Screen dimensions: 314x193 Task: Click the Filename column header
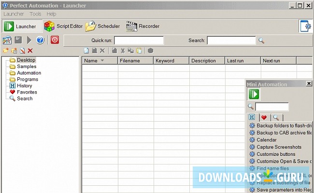coord(136,61)
